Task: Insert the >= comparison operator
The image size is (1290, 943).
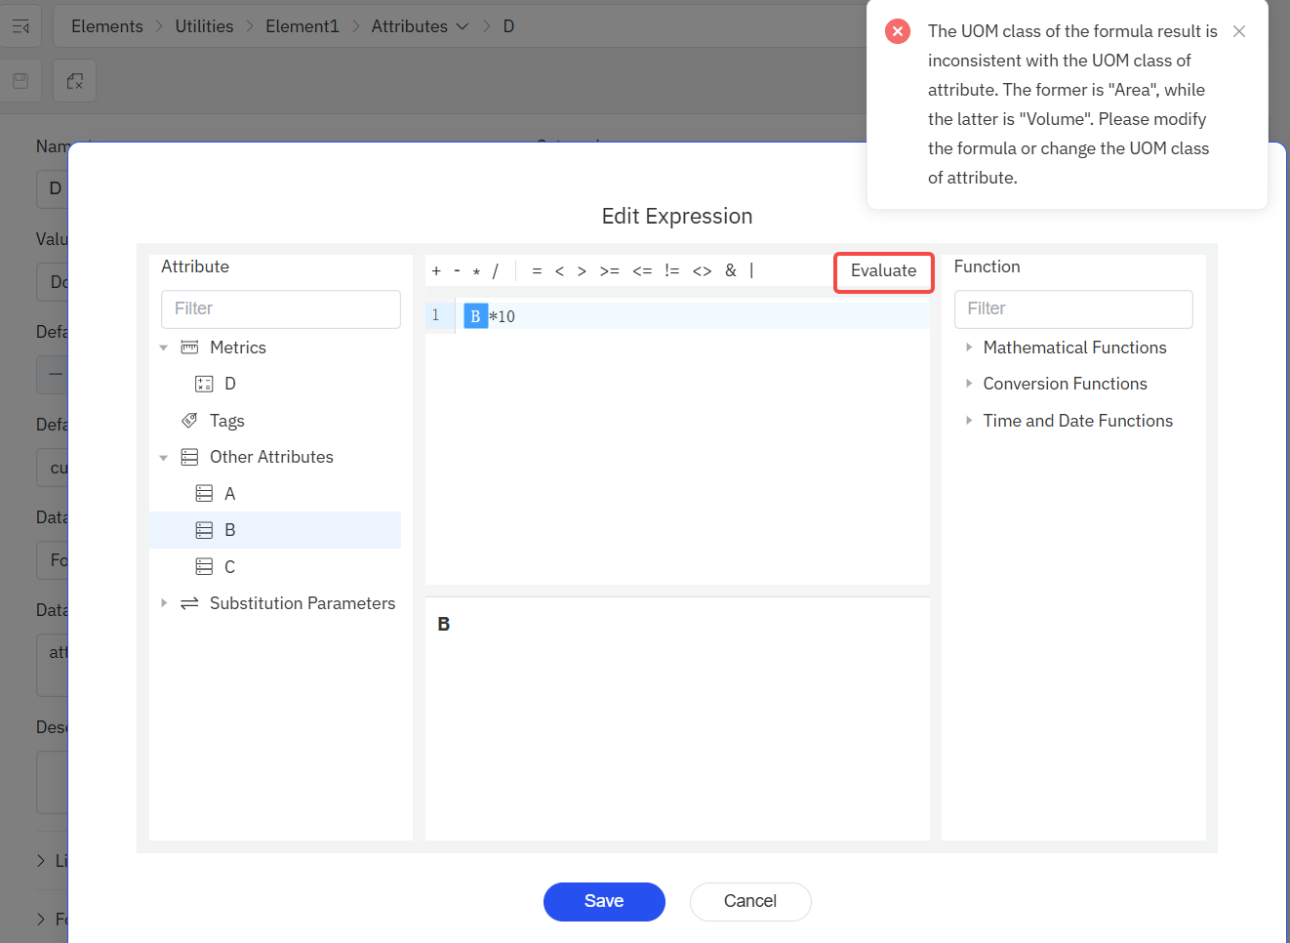Action: [x=609, y=271]
